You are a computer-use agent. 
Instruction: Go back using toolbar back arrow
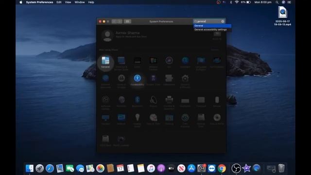pos(114,21)
